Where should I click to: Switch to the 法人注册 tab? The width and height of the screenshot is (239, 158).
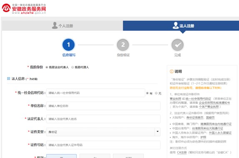pos(181,26)
